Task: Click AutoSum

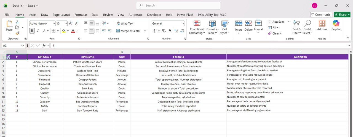Action: coord(276,22)
